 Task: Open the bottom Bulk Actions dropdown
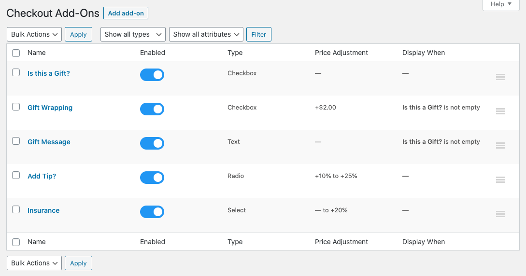tap(34, 263)
